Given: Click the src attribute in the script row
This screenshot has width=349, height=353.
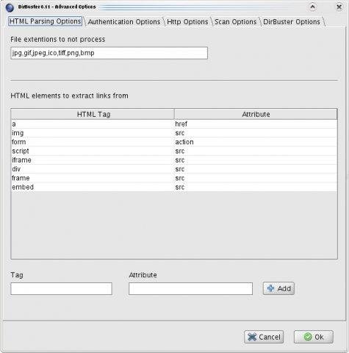Looking at the screenshot, I should 256,151.
